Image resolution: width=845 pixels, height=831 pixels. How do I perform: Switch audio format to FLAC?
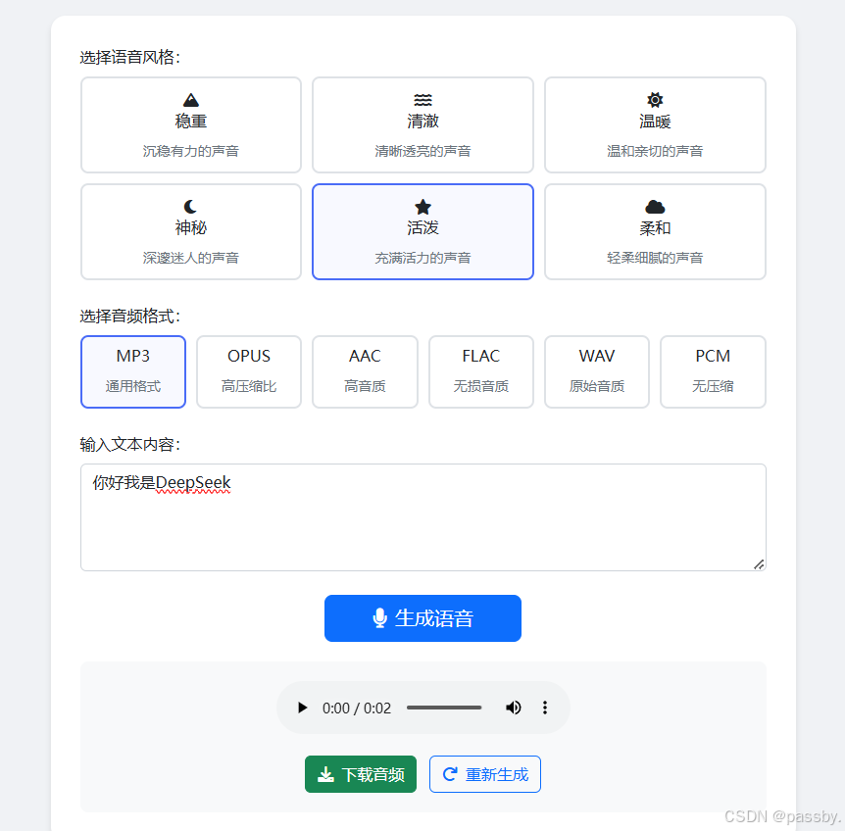point(480,371)
